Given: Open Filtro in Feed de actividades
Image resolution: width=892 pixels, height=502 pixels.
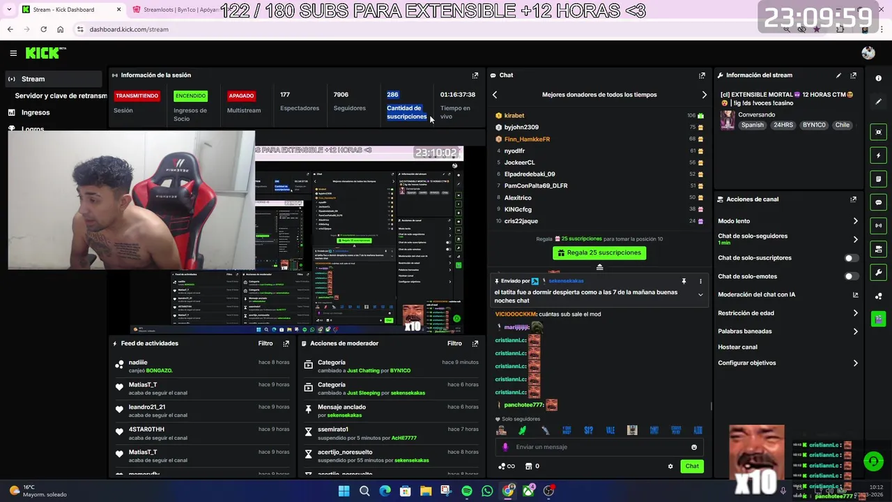Looking at the screenshot, I should coord(266,344).
